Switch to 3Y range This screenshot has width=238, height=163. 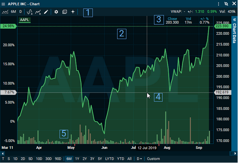[x=92, y=159]
